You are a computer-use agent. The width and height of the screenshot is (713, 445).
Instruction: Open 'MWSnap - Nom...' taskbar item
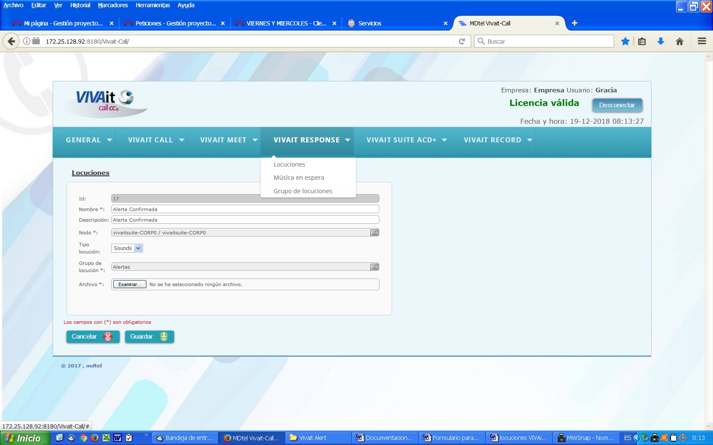pyautogui.click(x=586, y=438)
